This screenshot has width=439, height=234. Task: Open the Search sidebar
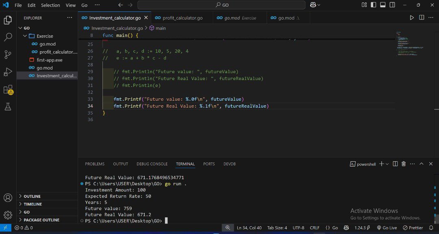[8, 37]
